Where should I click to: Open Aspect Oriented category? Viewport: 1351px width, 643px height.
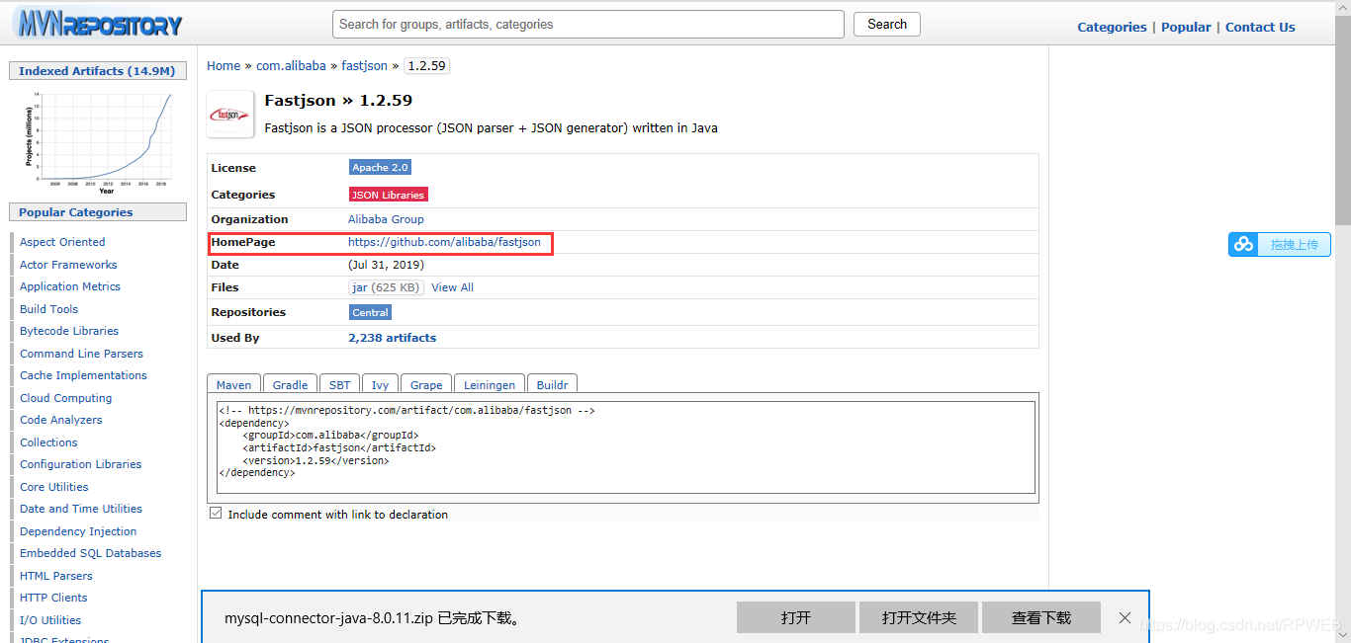(x=62, y=242)
